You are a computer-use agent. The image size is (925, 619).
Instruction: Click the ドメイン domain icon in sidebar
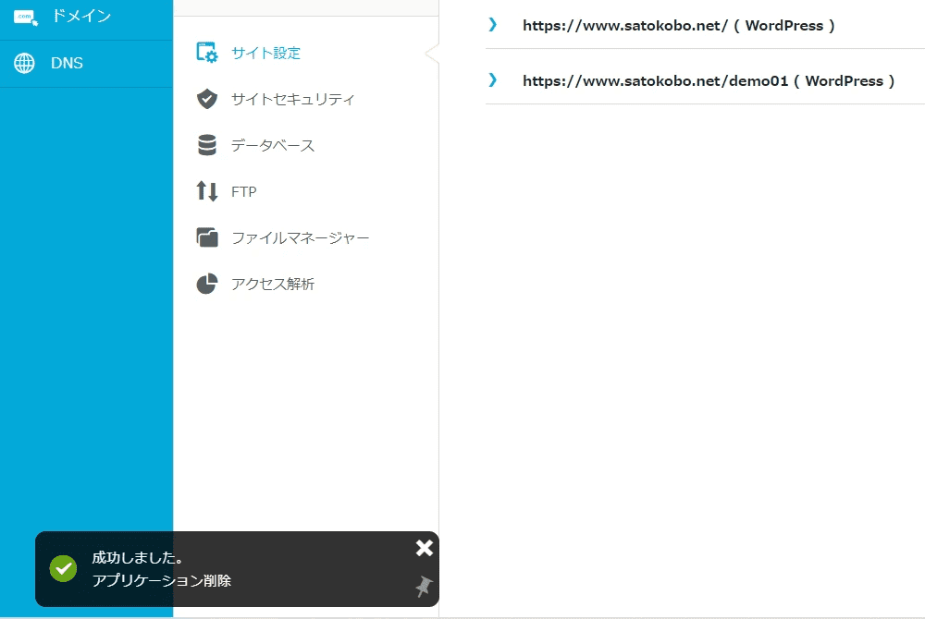pos(25,18)
